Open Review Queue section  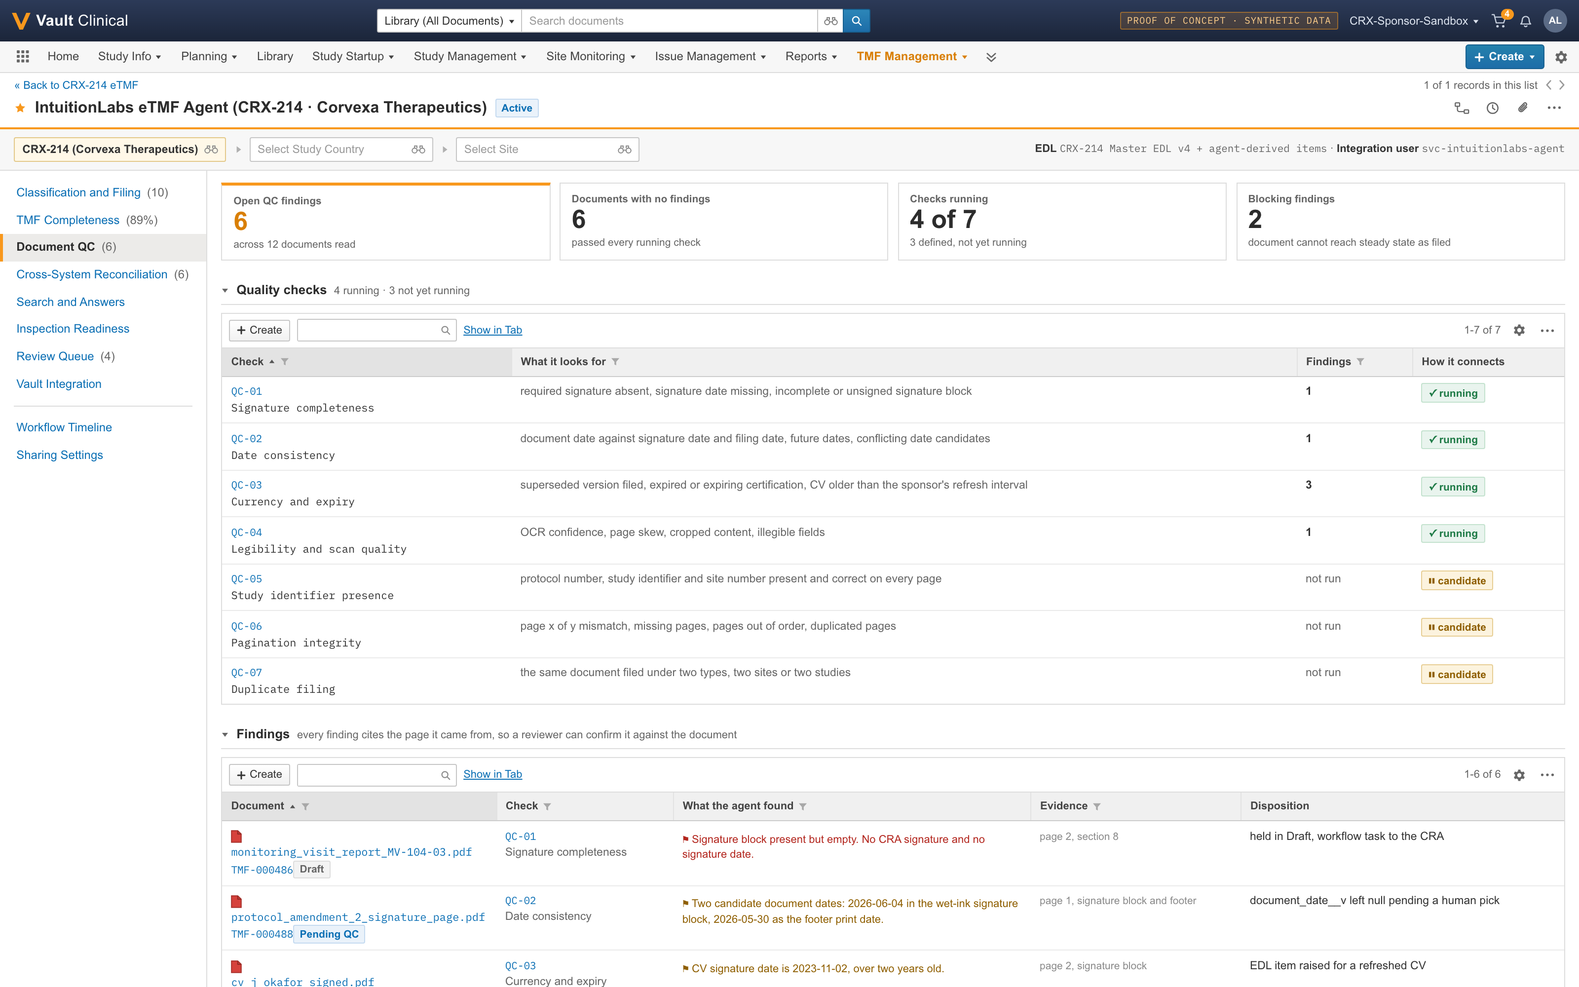tap(55, 356)
